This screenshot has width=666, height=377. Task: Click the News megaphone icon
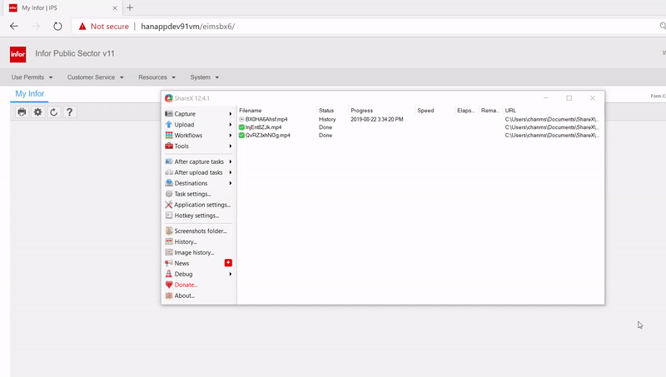169,263
